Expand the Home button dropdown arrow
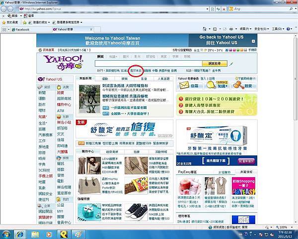This screenshot has width=298, height=239. coord(210,29)
